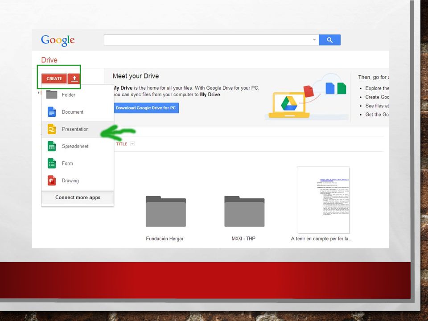Choose Spreadsheet from the create menu
The image size is (428, 321).
coord(78,146)
